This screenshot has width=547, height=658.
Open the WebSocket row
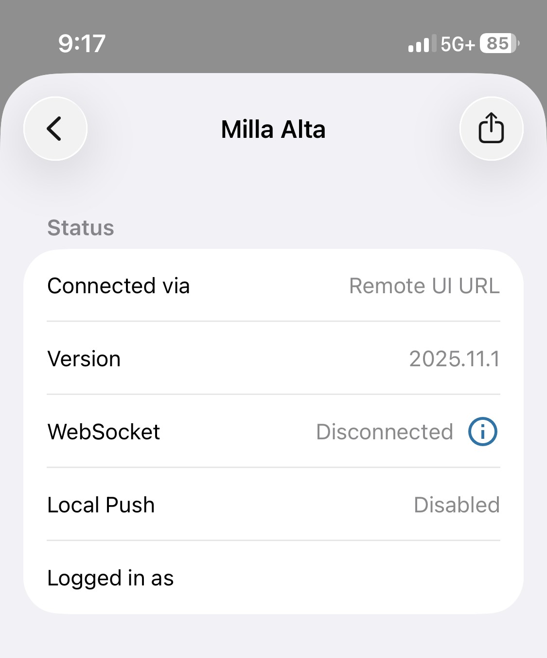(x=273, y=432)
